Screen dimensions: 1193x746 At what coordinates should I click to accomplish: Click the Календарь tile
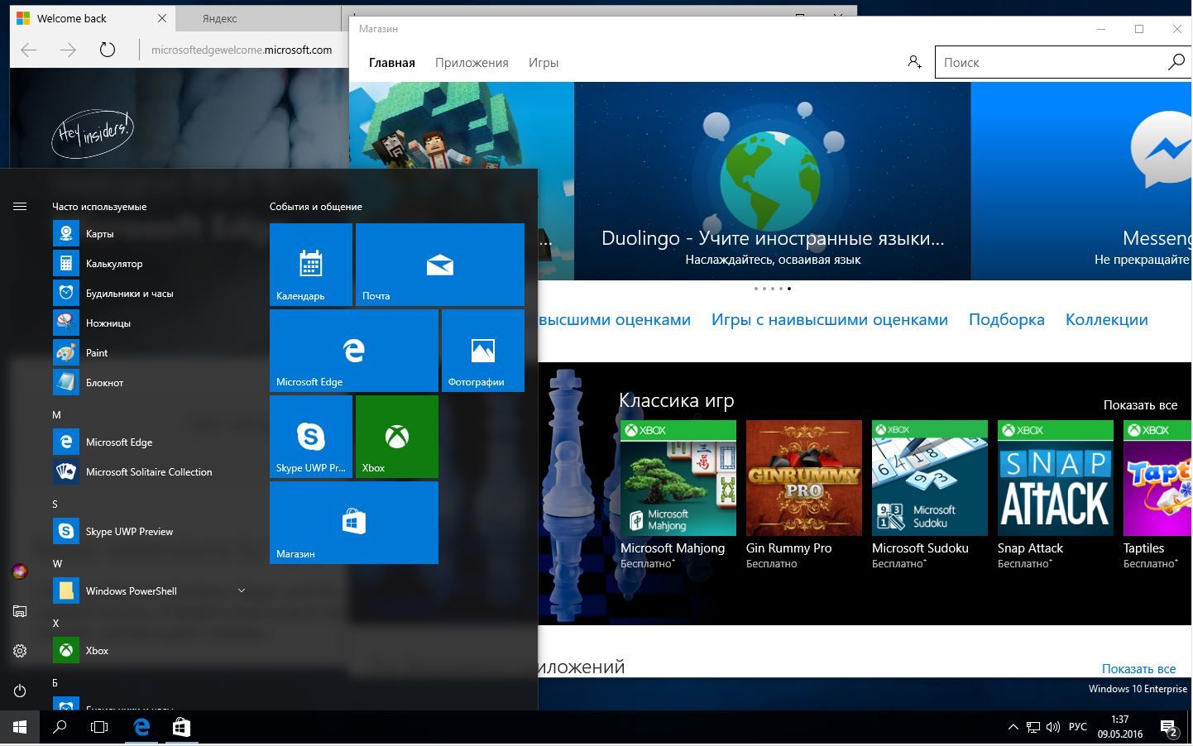tap(311, 265)
